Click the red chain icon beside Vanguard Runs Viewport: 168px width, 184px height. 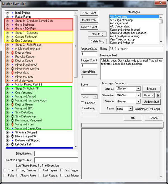[12, 124]
